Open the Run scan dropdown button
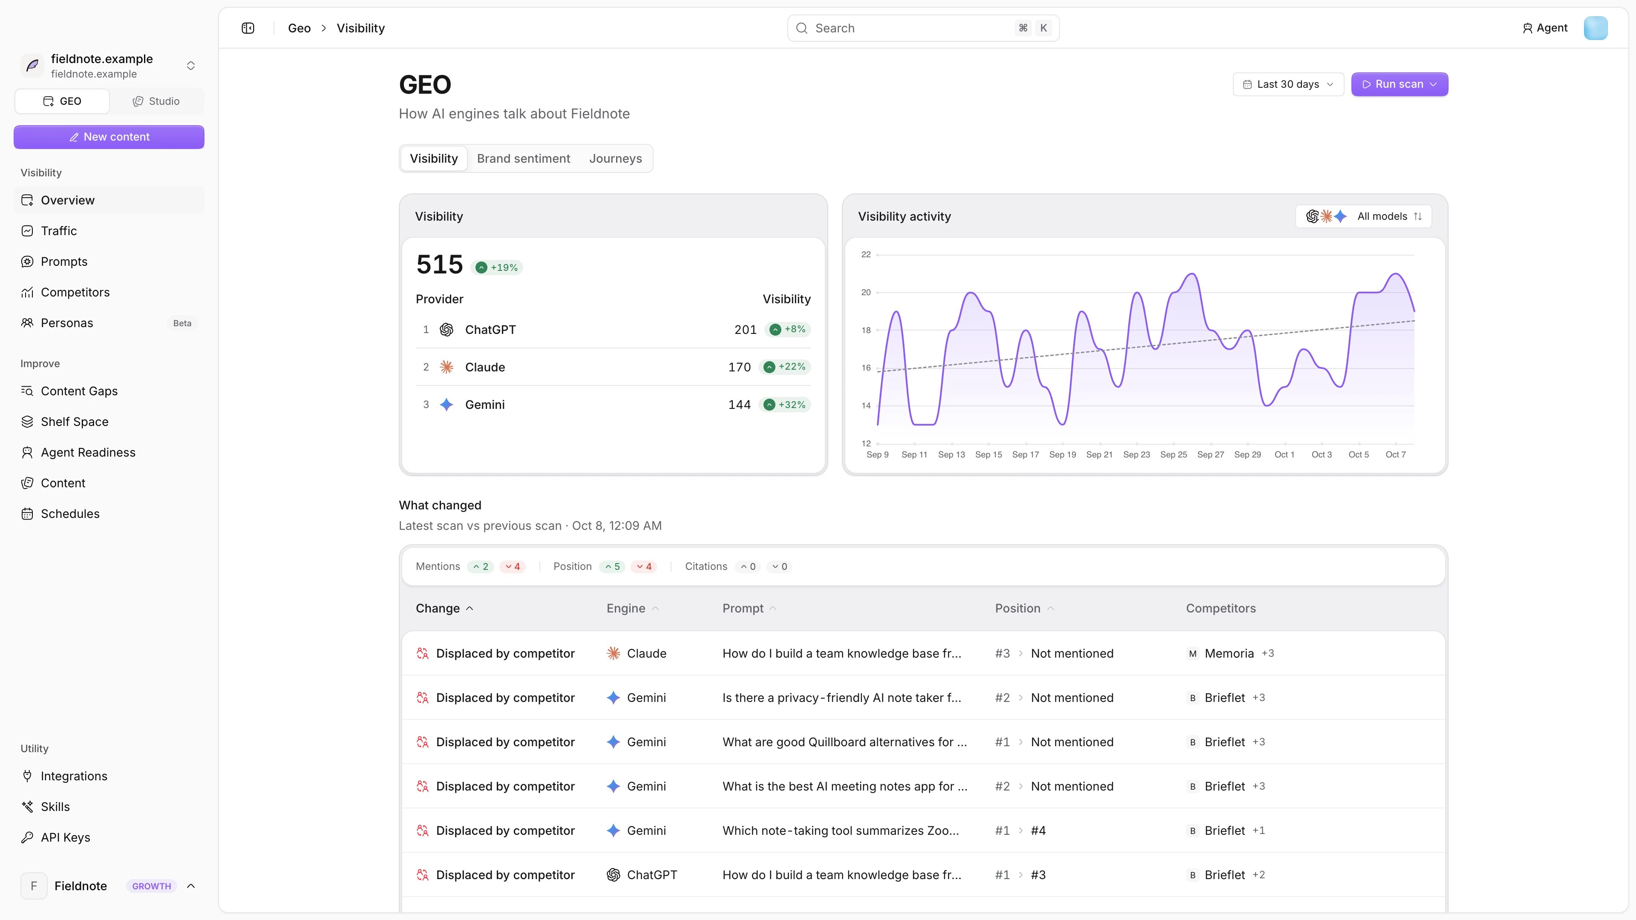The width and height of the screenshot is (1636, 920). tap(1399, 84)
